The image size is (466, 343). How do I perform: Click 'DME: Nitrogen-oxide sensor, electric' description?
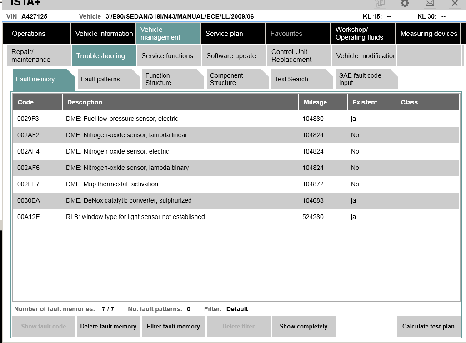(117, 151)
